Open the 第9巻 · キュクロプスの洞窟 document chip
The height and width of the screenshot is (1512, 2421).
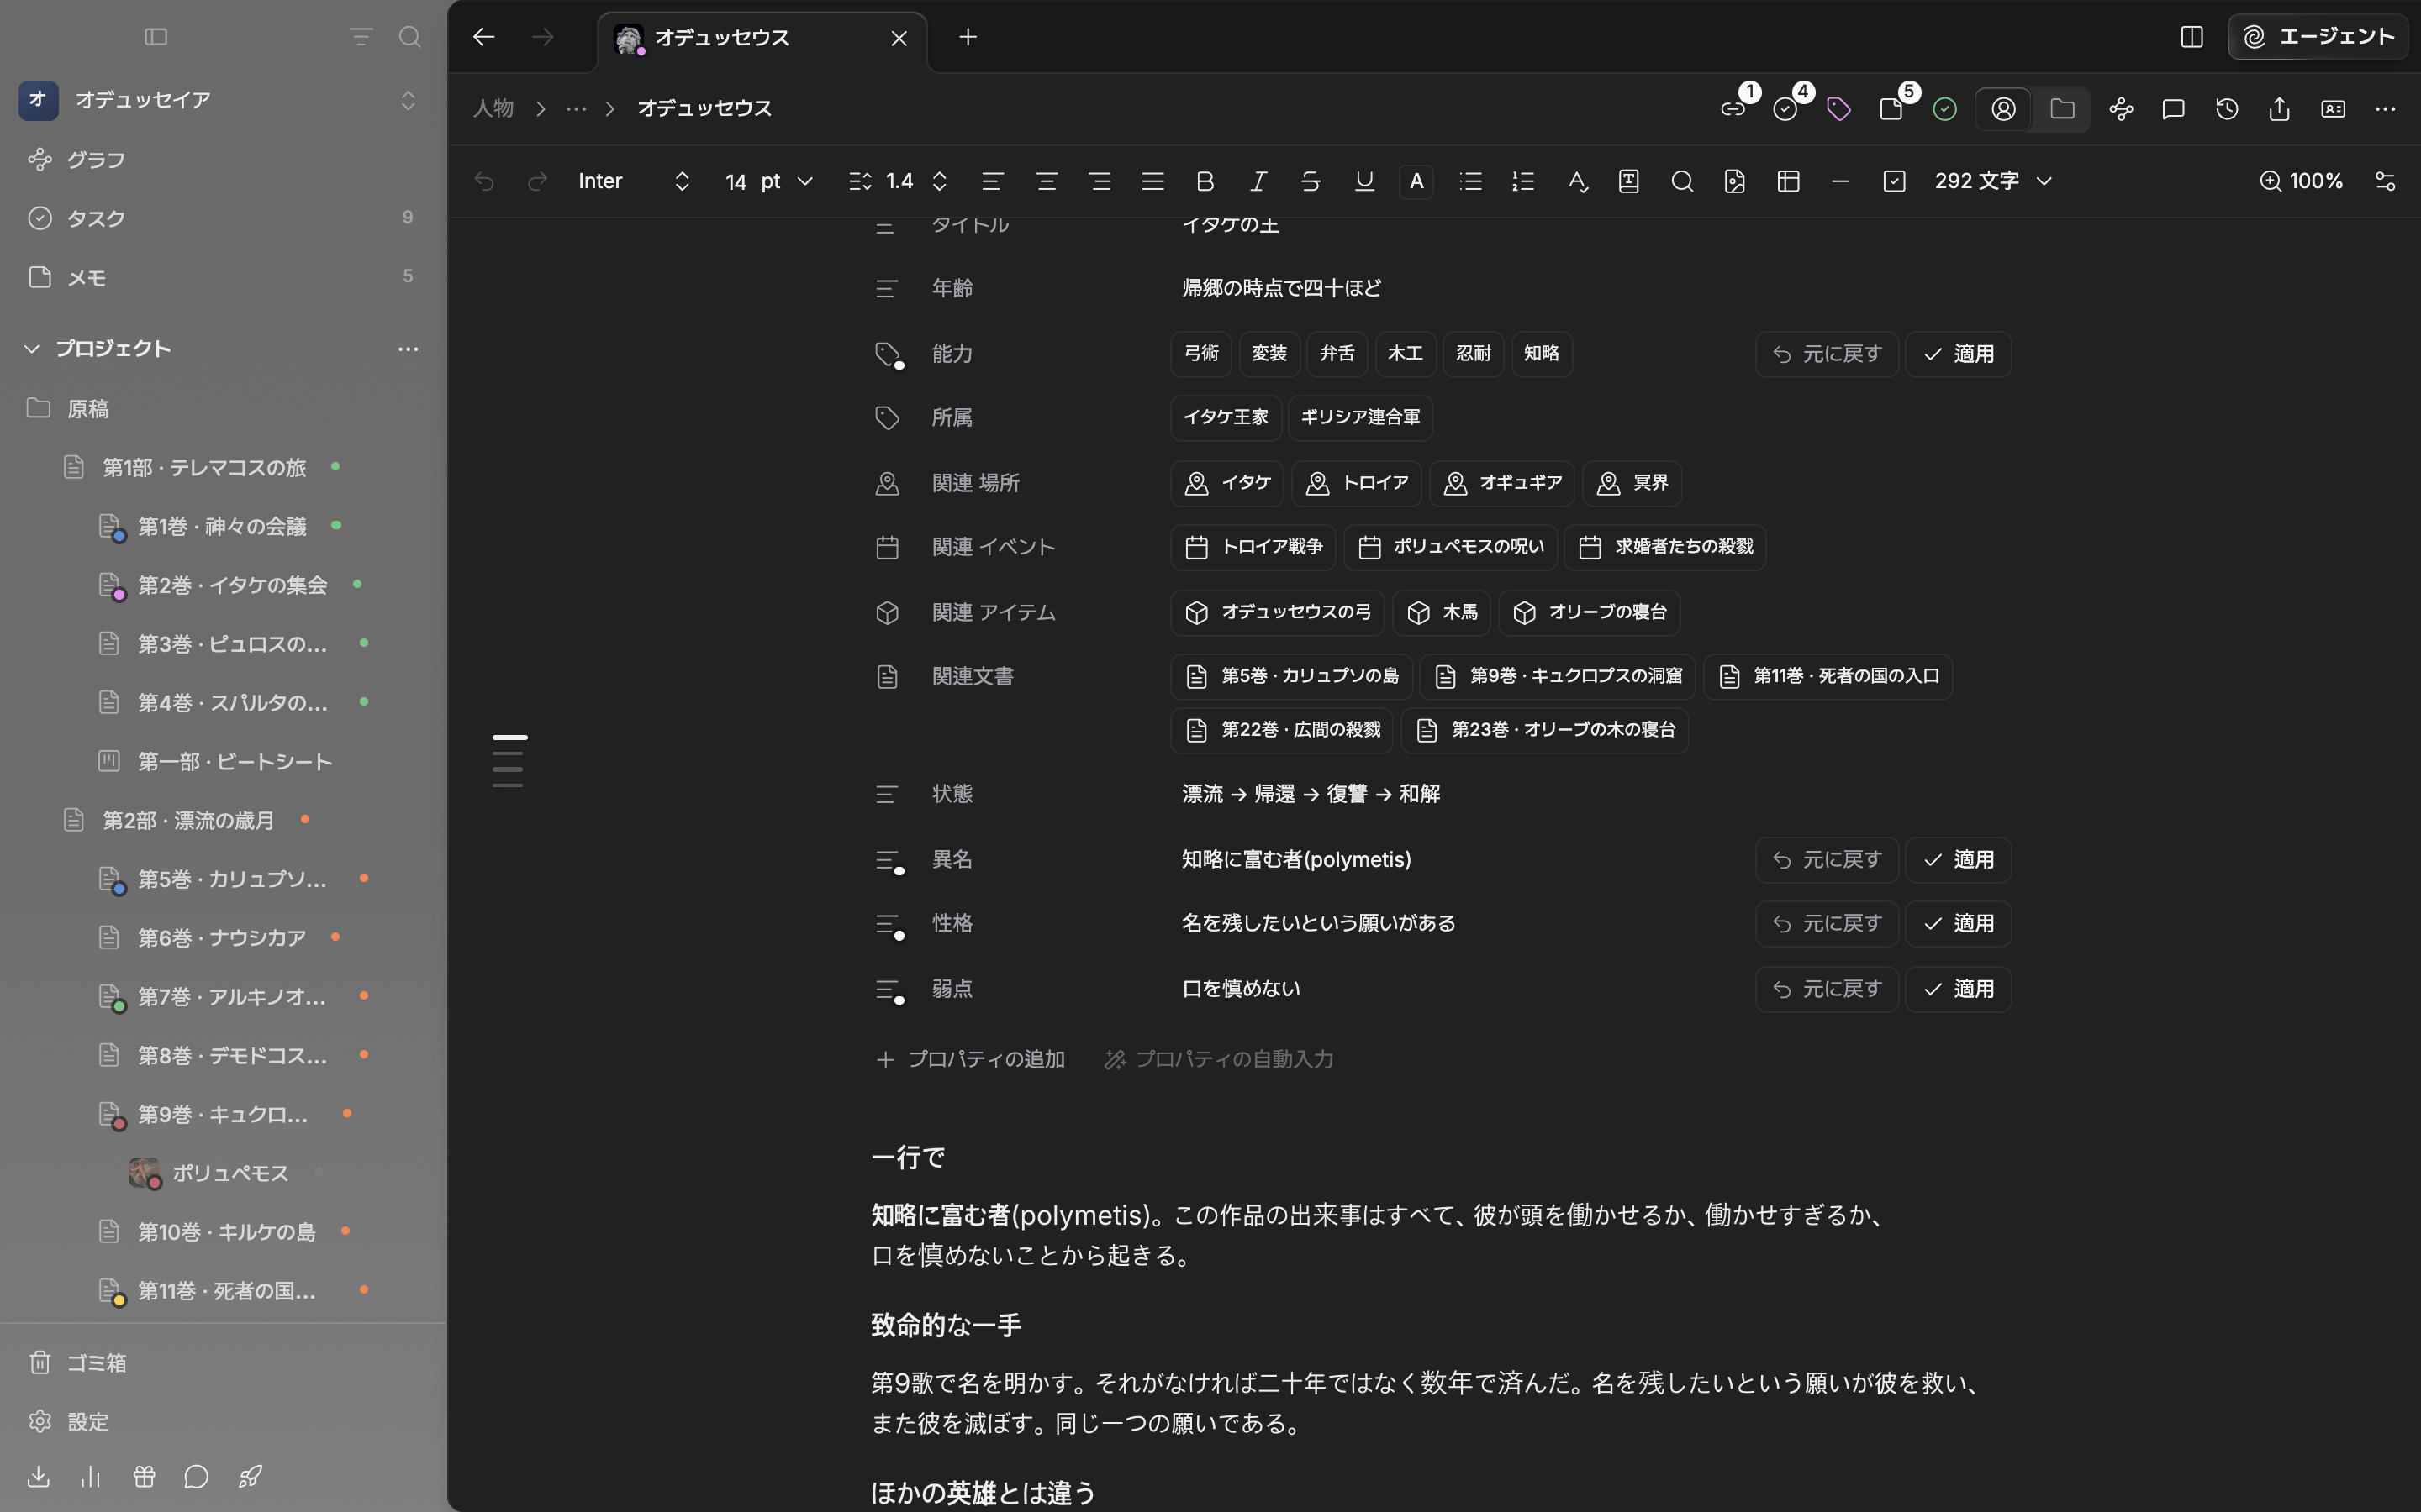[x=1557, y=677]
